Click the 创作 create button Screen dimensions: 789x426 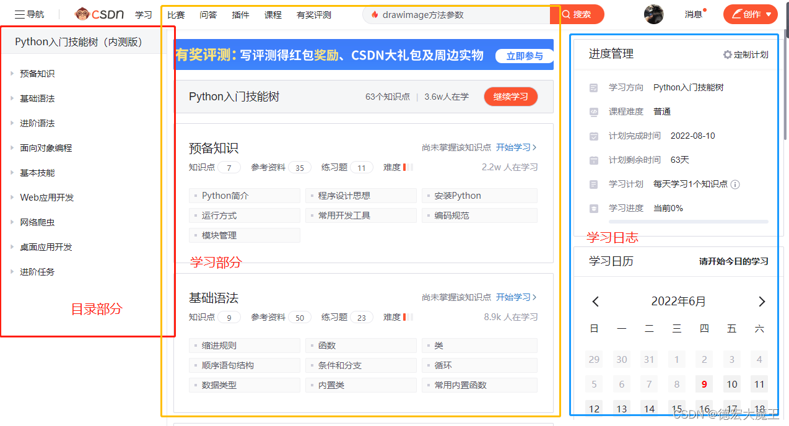(x=750, y=14)
